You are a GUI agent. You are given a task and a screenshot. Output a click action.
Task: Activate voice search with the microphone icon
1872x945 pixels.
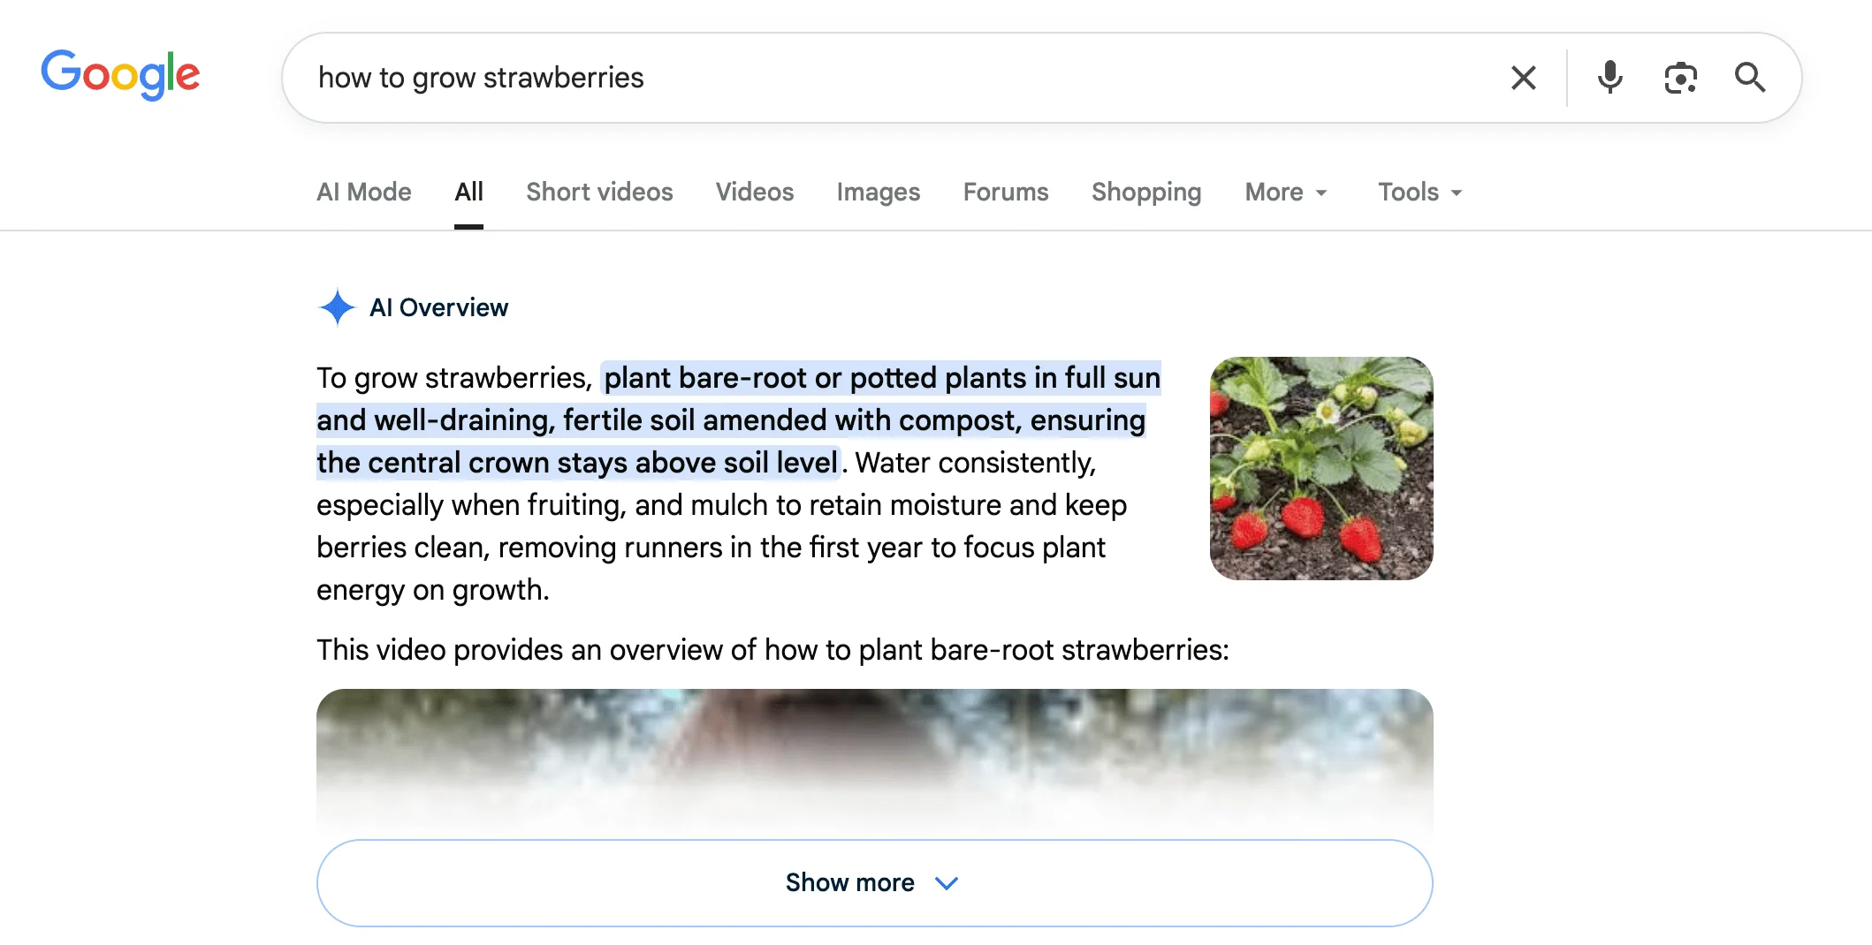point(1610,78)
